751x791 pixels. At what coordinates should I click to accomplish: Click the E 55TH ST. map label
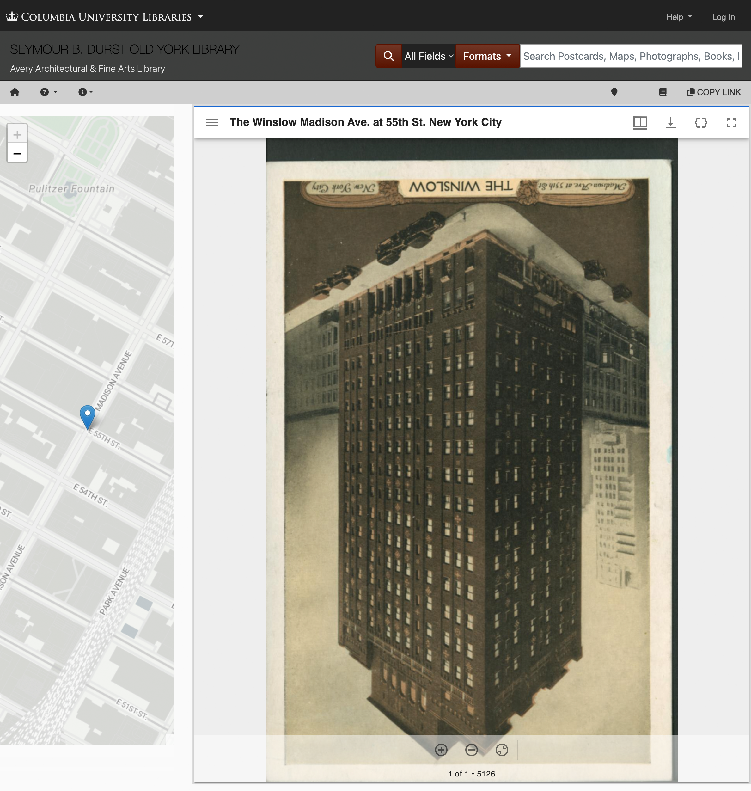pos(104,439)
